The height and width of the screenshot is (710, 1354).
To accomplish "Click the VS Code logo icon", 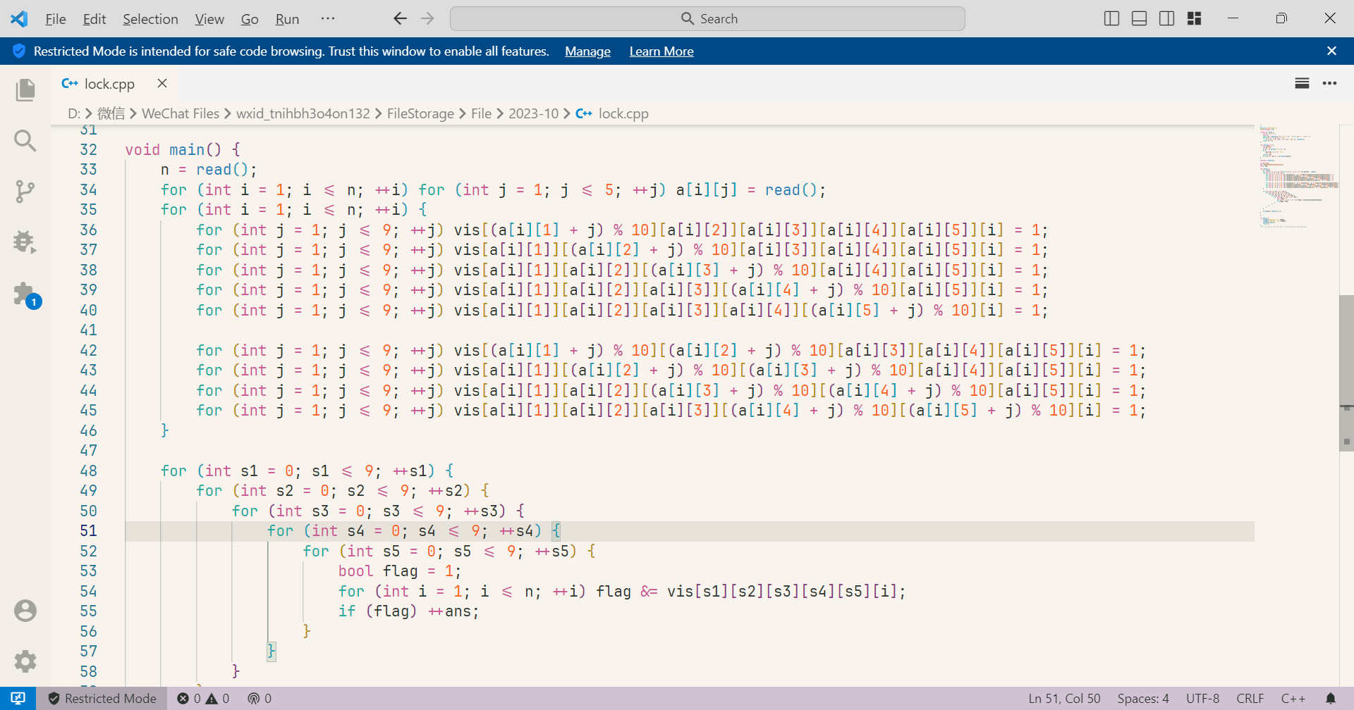I will coord(19,19).
